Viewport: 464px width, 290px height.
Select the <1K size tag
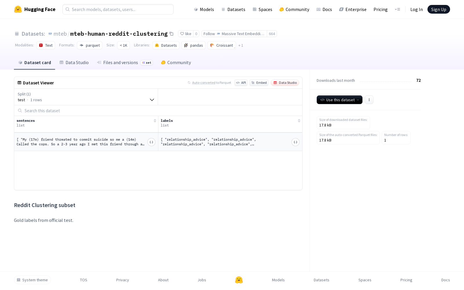click(x=124, y=45)
